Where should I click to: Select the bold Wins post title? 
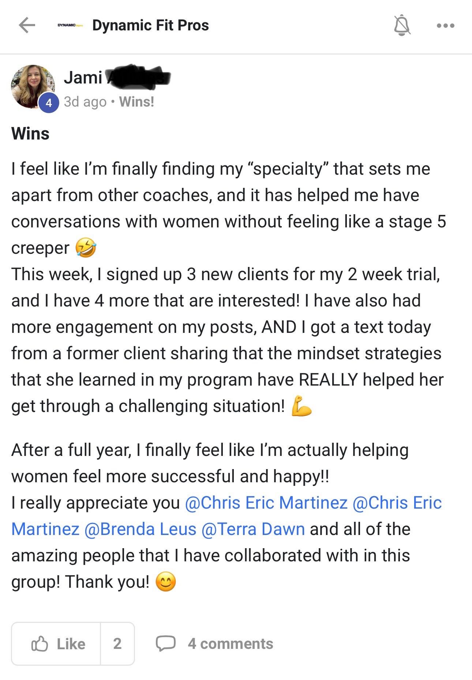[x=30, y=134]
